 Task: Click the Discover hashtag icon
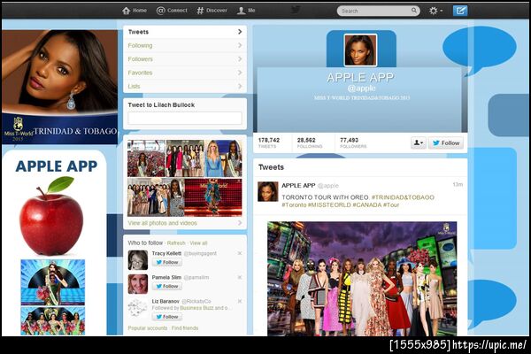[x=200, y=11]
